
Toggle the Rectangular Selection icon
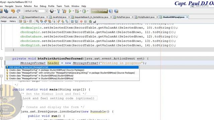(x=53, y=21)
